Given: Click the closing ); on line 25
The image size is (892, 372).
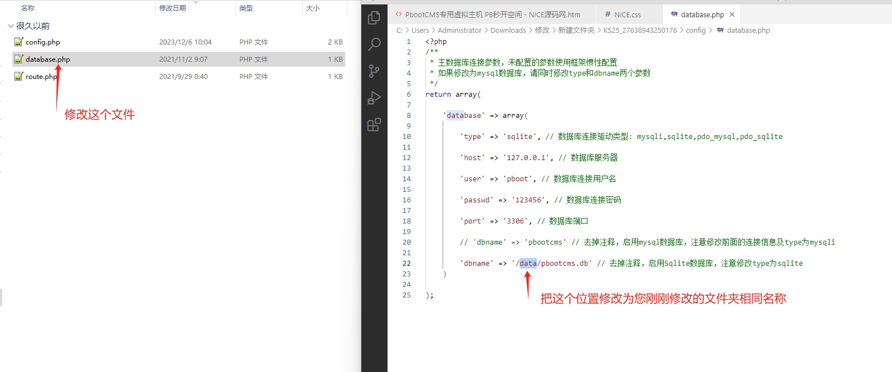Looking at the screenshot, I should click(429, 295).
